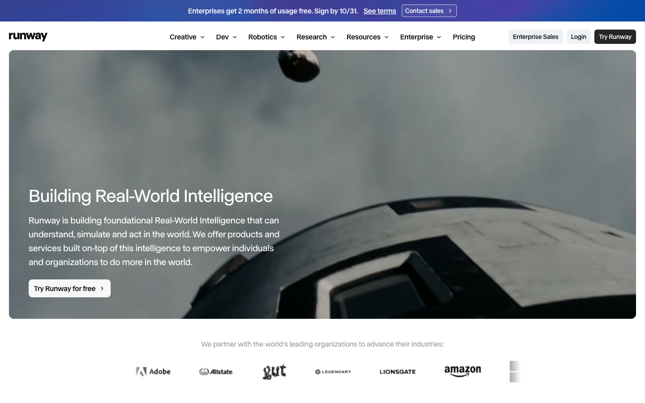Click the dark Try Runway button

point(615,37)
